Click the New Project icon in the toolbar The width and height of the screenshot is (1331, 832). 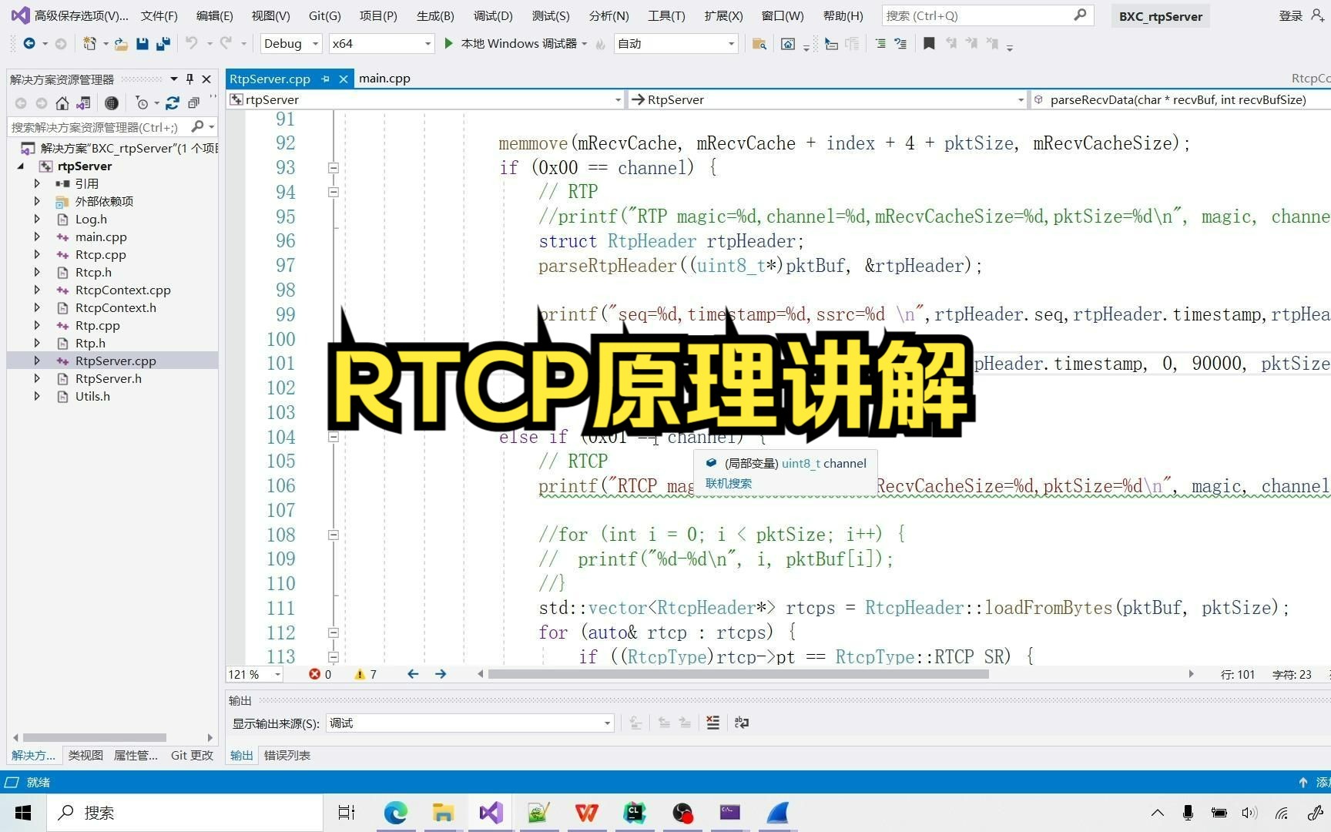[x=90, y=44]
